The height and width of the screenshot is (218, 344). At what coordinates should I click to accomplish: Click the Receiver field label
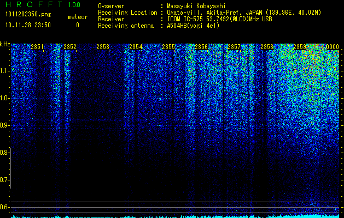tap(111, 19)
